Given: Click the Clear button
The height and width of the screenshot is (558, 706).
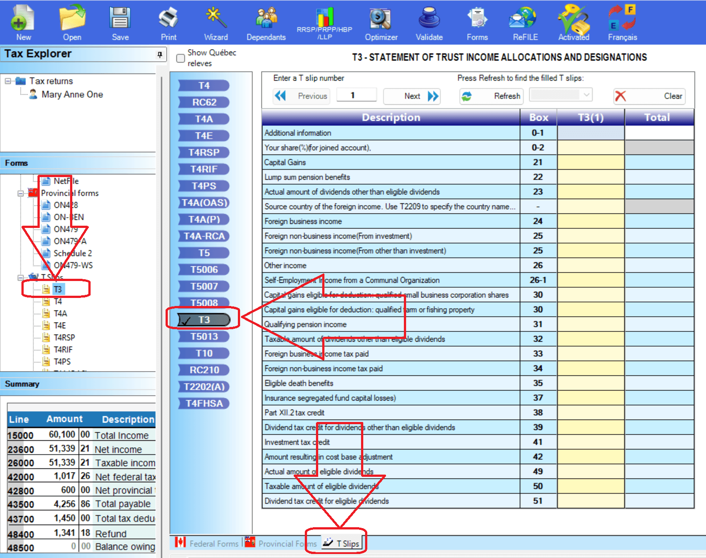Looking at the screenshot, I should click(x=649, y=96).
